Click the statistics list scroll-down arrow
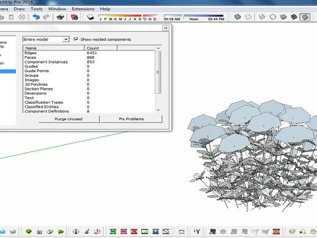 click(158, 110)
